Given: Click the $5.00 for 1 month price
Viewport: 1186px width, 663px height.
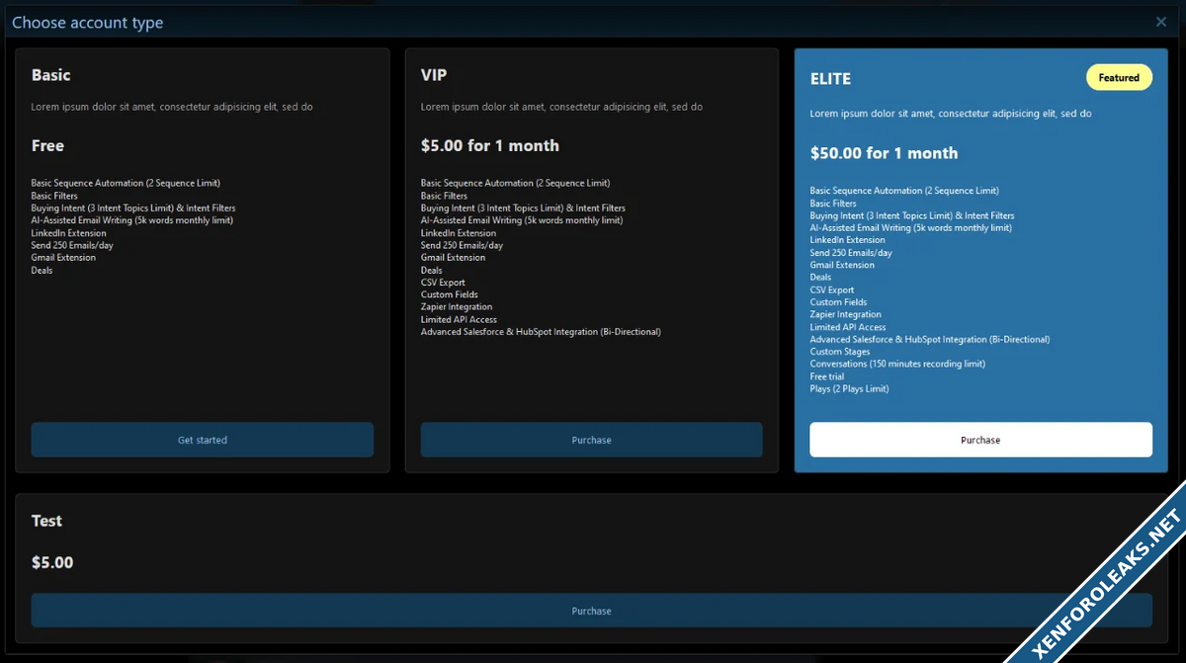Looking at the screenshot, I should pos(490,146).
